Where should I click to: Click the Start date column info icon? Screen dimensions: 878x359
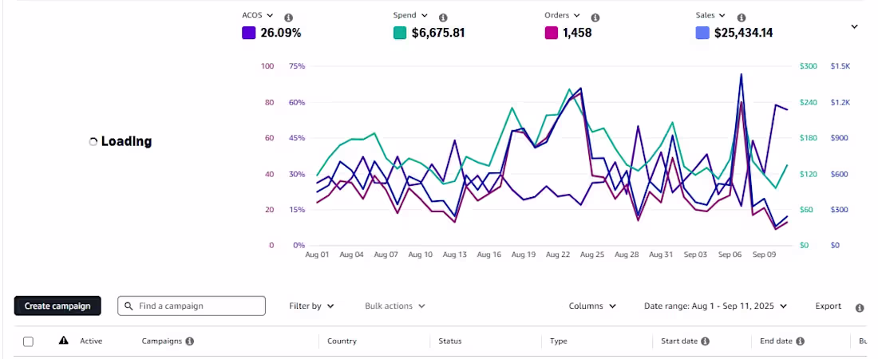click(x=705, y=341)
